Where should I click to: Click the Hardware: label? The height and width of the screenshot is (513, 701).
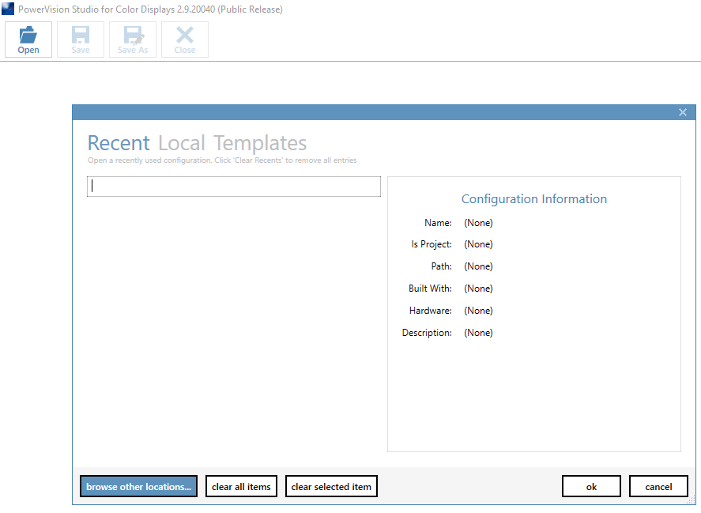431,311
